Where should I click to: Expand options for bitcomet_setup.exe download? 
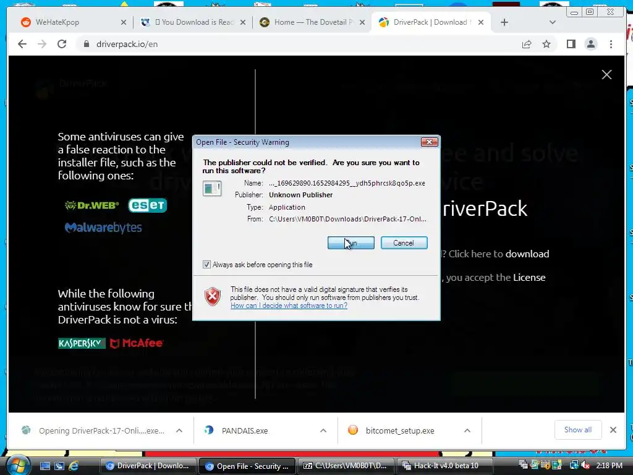point(467,430)
